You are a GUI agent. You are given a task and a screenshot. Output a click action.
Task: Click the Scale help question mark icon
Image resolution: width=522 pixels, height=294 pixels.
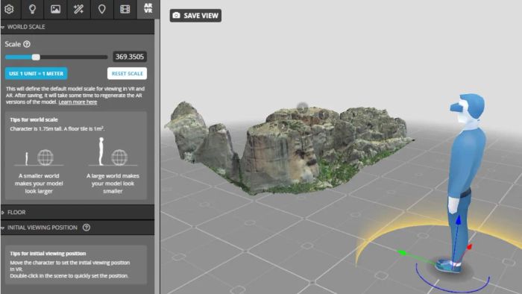(27, 44)
